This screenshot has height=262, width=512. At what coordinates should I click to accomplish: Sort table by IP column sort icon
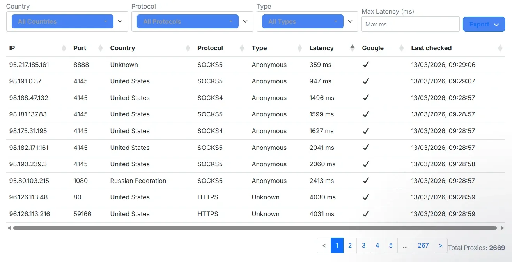(x=64, y=48)
